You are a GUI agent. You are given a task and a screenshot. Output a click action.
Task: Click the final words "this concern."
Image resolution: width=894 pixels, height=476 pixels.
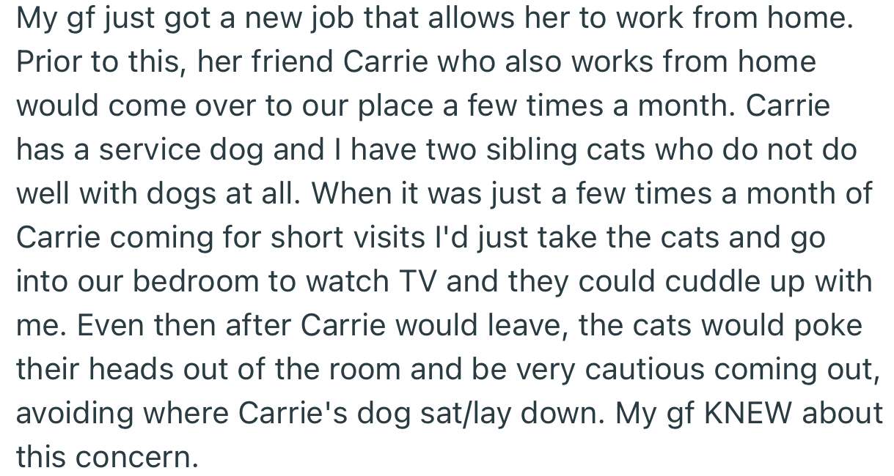(x=108, y=458)
